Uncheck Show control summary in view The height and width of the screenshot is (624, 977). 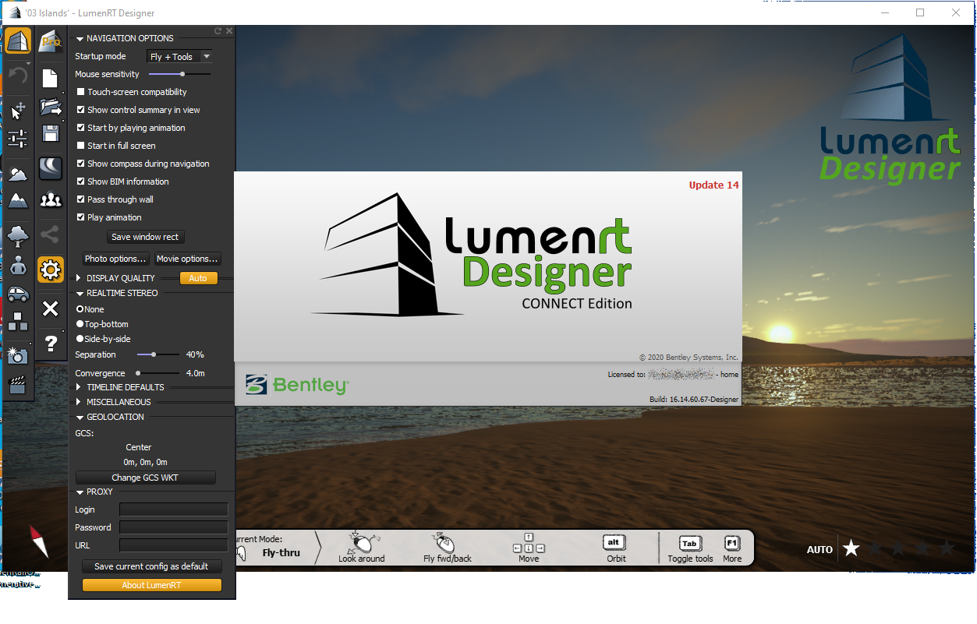(80, 110)
